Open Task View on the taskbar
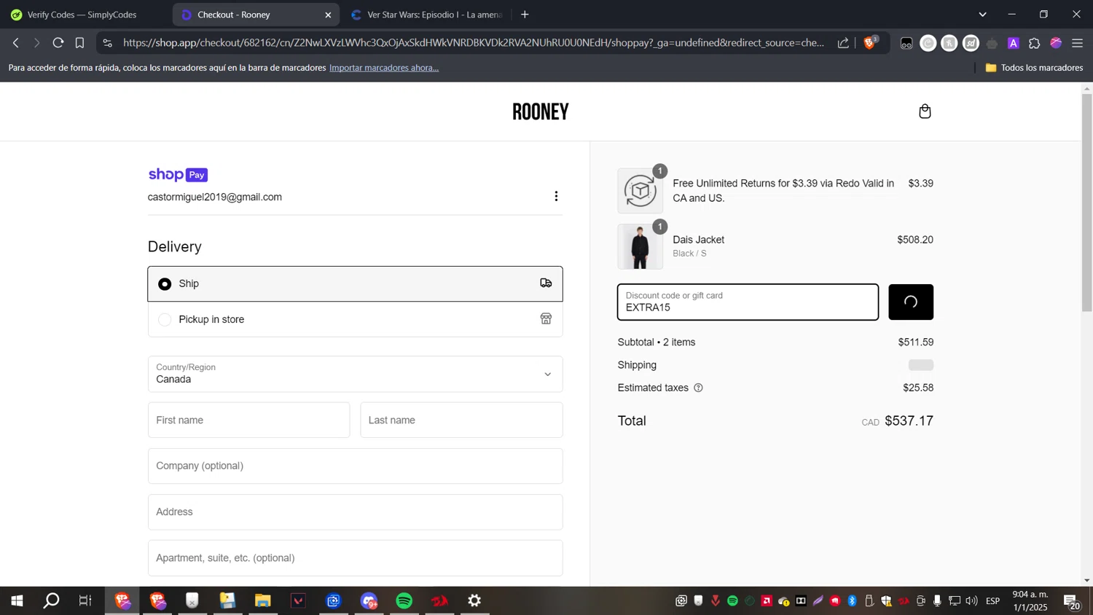This screenshot has height=615, width=1093. 85,600
